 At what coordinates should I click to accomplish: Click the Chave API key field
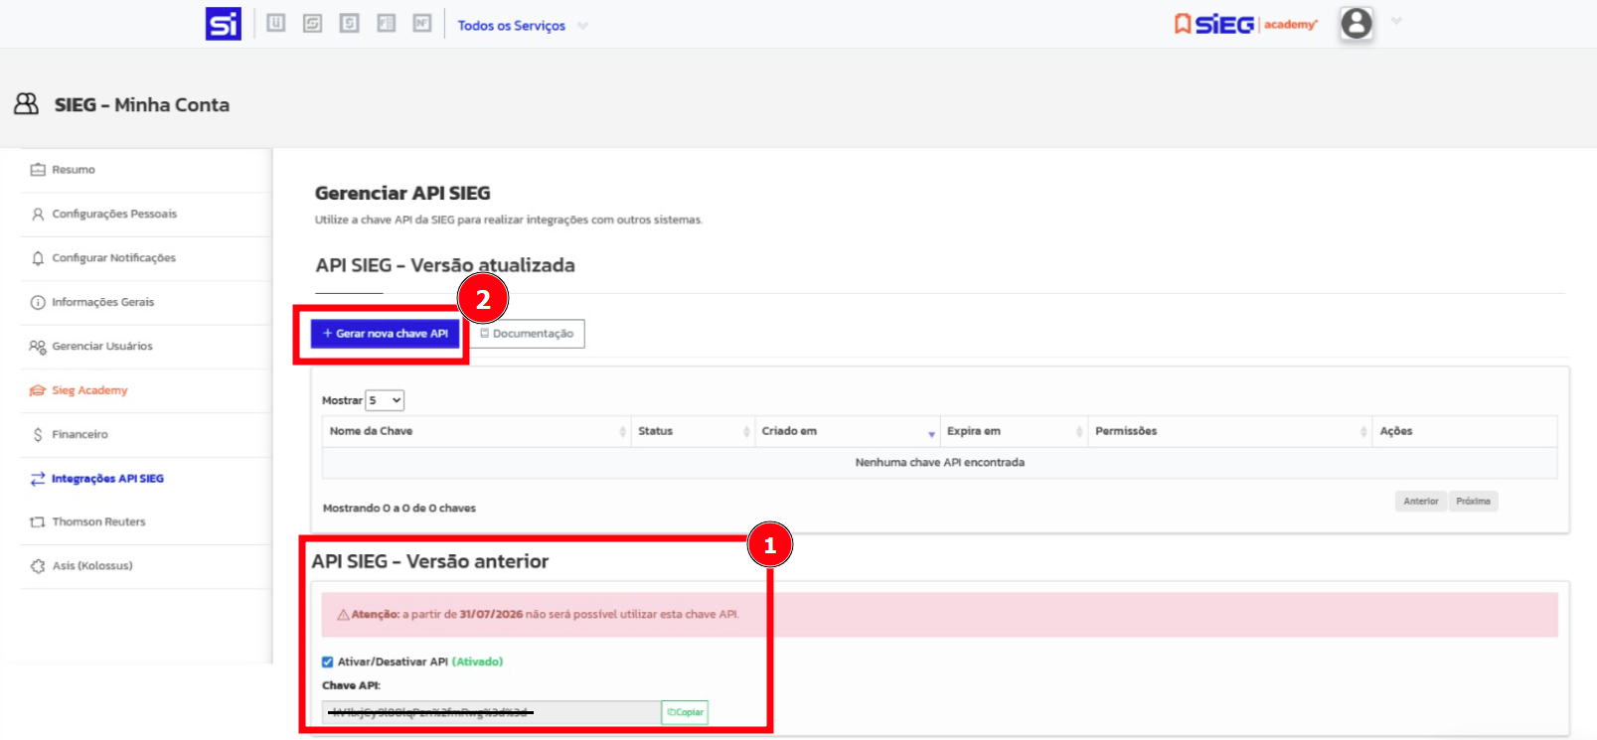click(492, 712)
